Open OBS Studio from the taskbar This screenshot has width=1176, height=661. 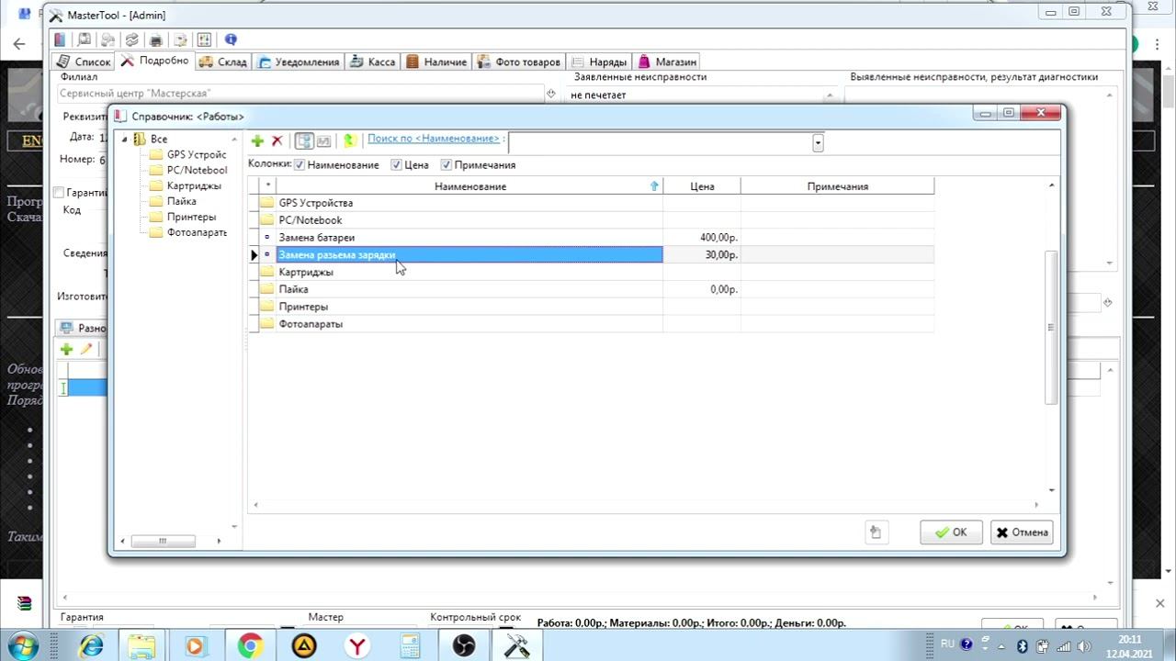click(x=464, y=645)
